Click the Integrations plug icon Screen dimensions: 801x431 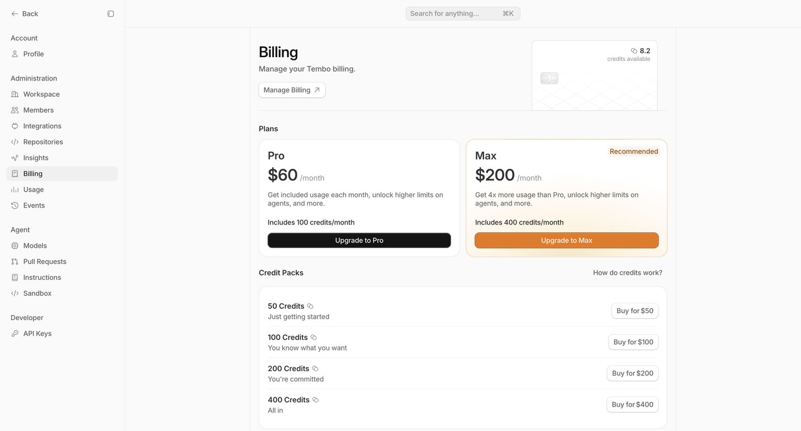(15, 126)
